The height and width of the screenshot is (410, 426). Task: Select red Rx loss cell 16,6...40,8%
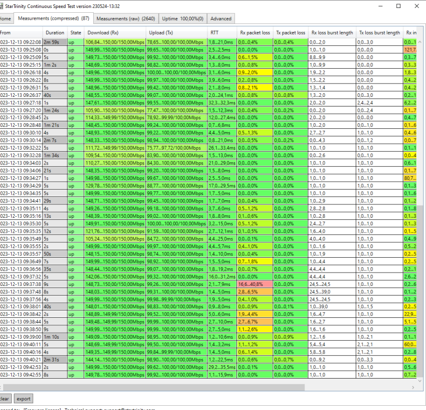pos(255,284)
